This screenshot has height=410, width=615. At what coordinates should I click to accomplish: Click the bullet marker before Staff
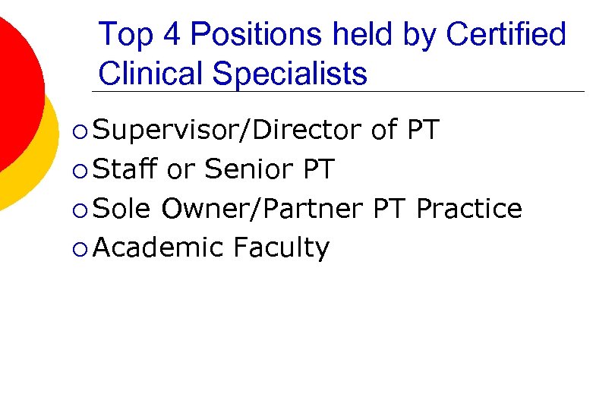[81, 171]
